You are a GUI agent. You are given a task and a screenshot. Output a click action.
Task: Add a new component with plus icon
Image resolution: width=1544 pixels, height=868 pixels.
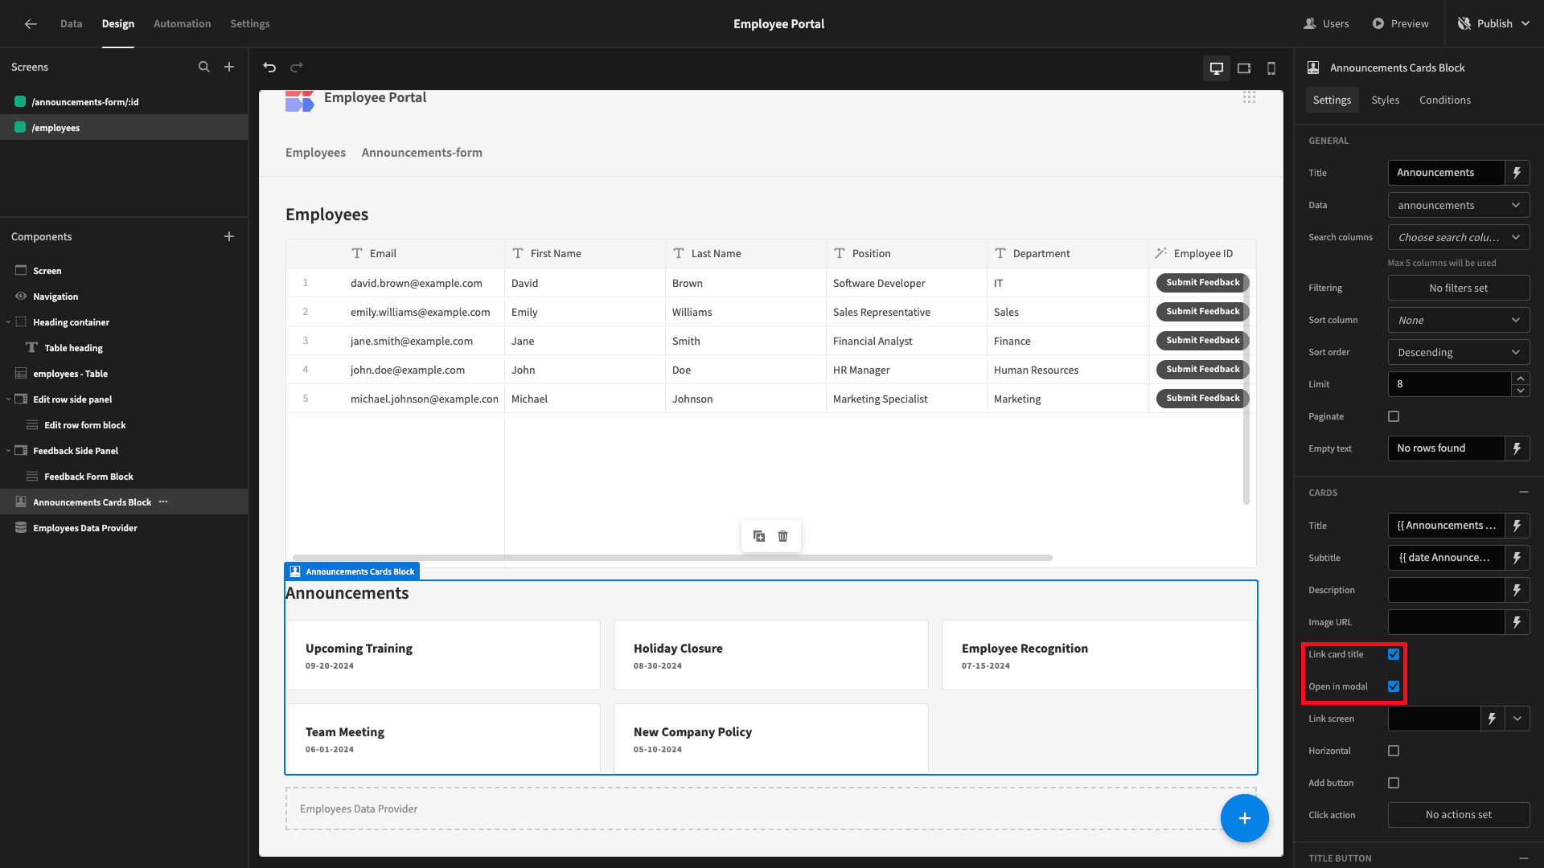tap(229, 236)
